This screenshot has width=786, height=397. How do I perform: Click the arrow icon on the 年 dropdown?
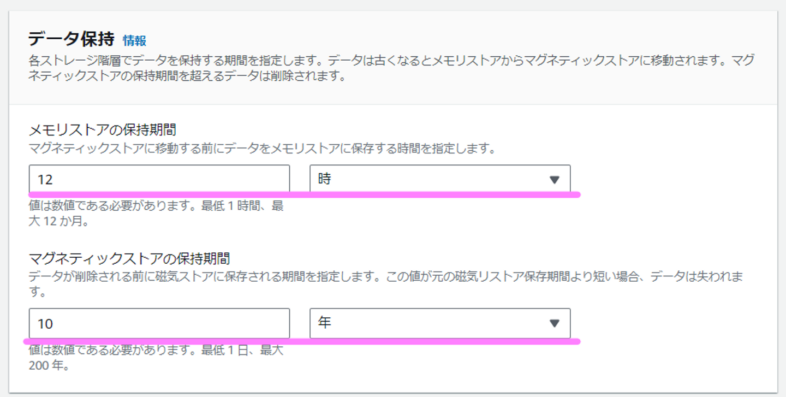point(555,324)
